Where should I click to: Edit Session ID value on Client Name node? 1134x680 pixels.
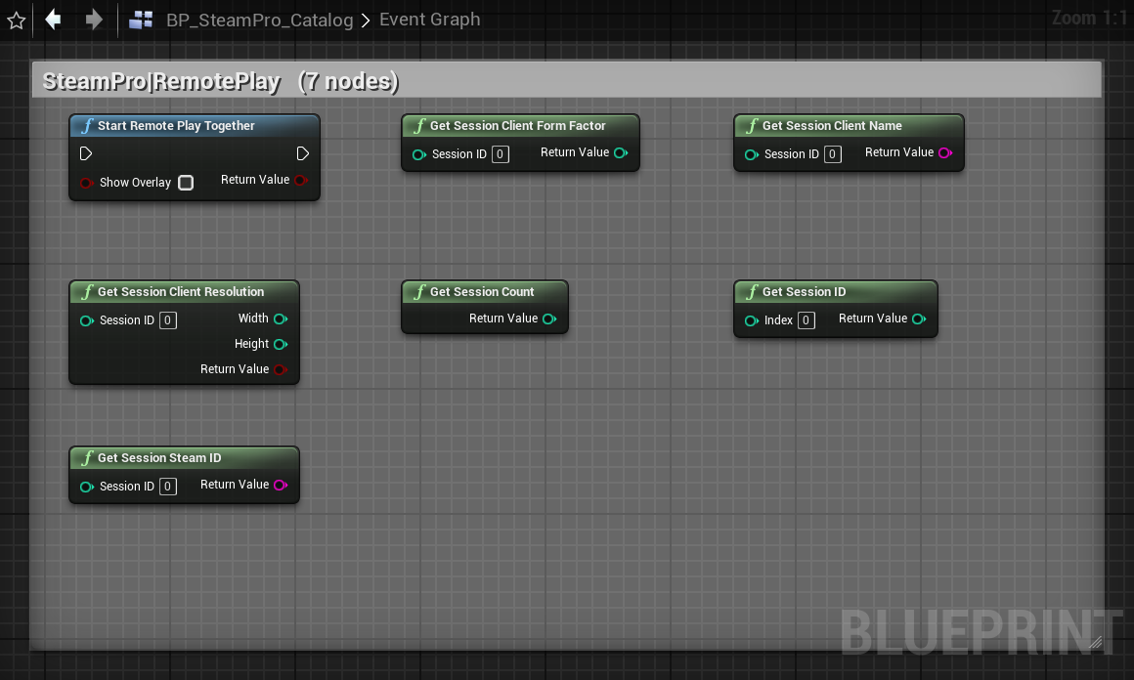pos(833,154)
